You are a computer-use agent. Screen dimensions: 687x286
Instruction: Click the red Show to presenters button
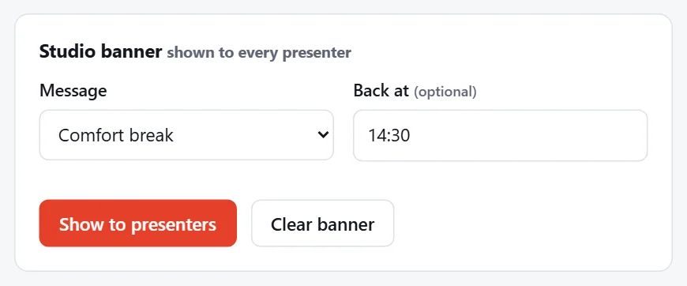(138, 224)
